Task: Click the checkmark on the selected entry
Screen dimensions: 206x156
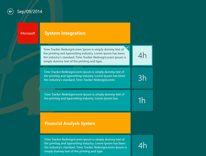Action: point(128,47)
